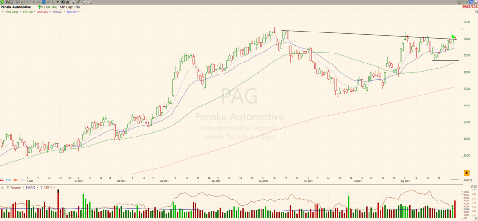The image size is (478, 221).
Task: Click the Aug 2021 date axis label
Action: (405, 181)
